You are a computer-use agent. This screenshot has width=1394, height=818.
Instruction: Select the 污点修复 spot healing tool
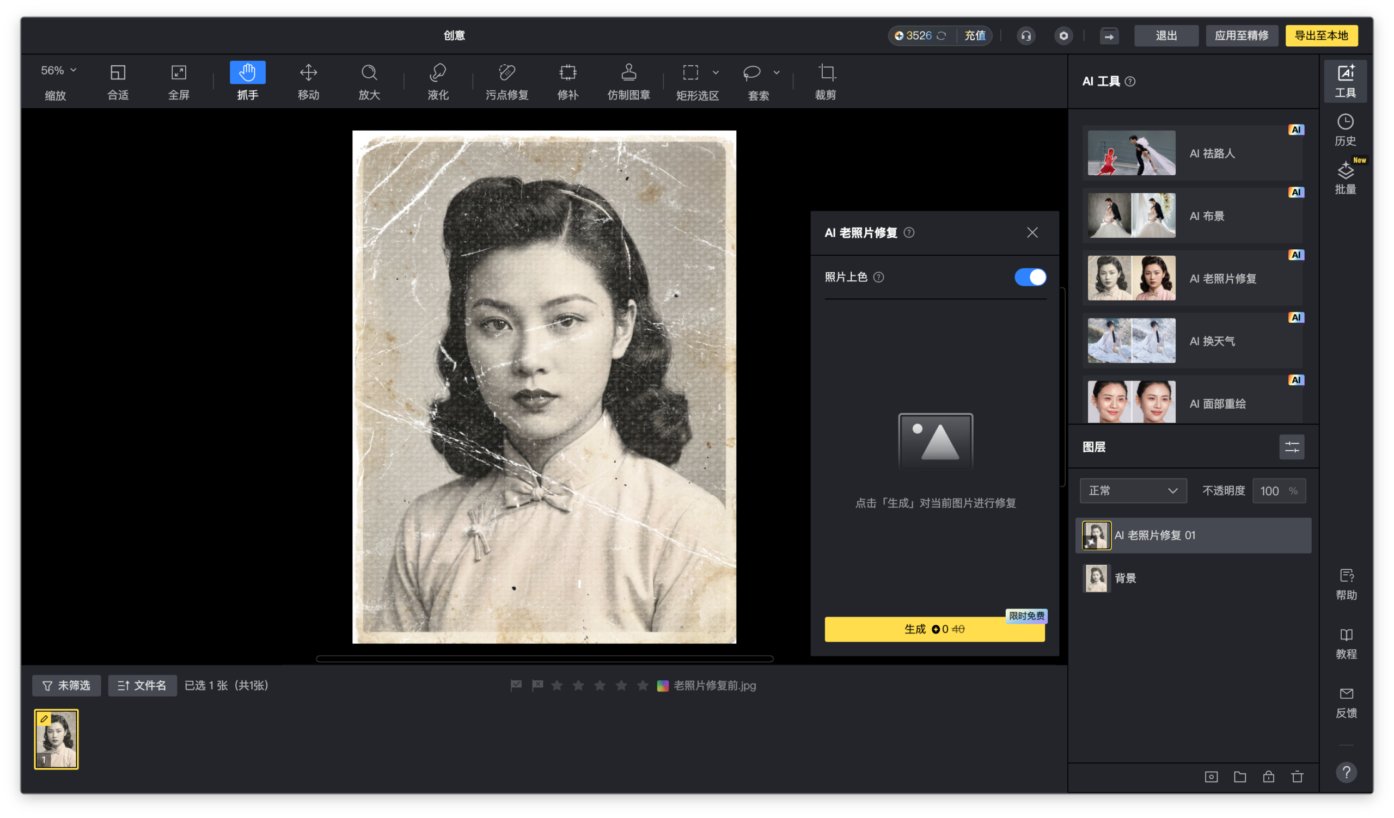[x=506, y=81]
